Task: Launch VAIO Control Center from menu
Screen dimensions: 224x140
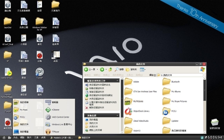Action: tap(60, 117)
